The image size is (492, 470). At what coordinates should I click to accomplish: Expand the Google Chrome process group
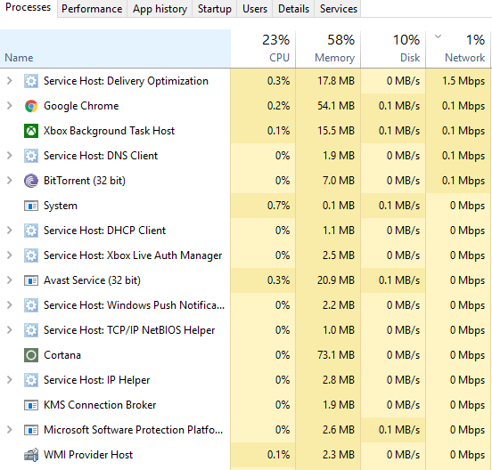[x=10, y=106]
